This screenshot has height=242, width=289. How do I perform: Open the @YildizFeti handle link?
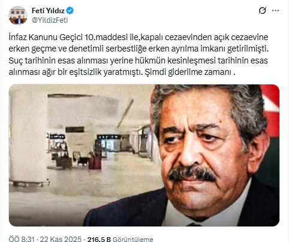50,20
